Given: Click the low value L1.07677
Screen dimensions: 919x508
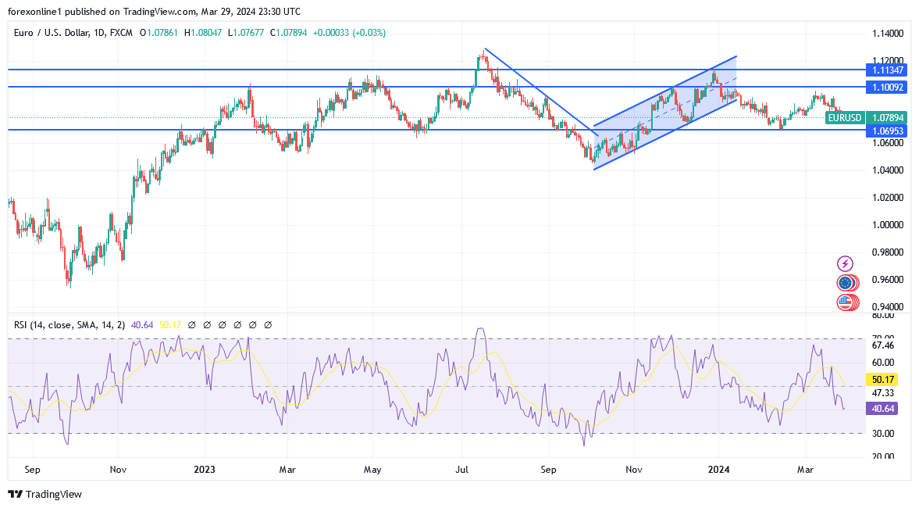Looking at the screenshot, I should (246, 33).
